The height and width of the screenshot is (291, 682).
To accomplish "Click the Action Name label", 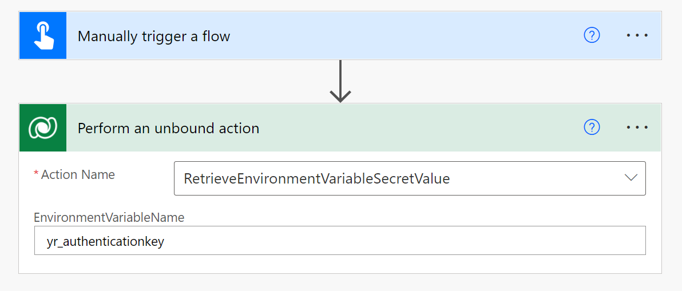I will (78, 175).
